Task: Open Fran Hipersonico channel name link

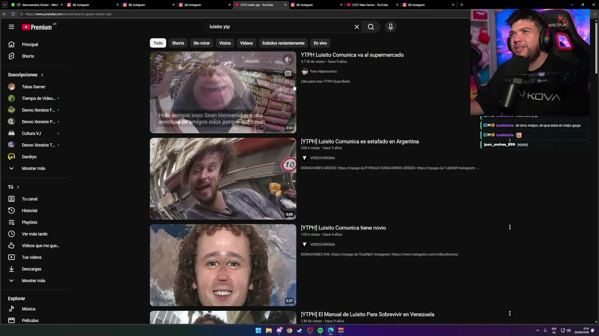Action: tap(323, 71)
